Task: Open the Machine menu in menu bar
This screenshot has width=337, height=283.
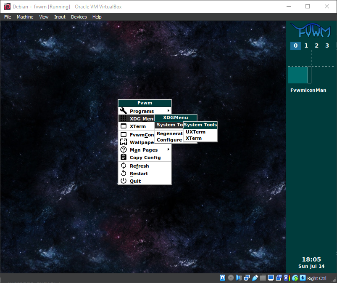Action: click(25, 17)
